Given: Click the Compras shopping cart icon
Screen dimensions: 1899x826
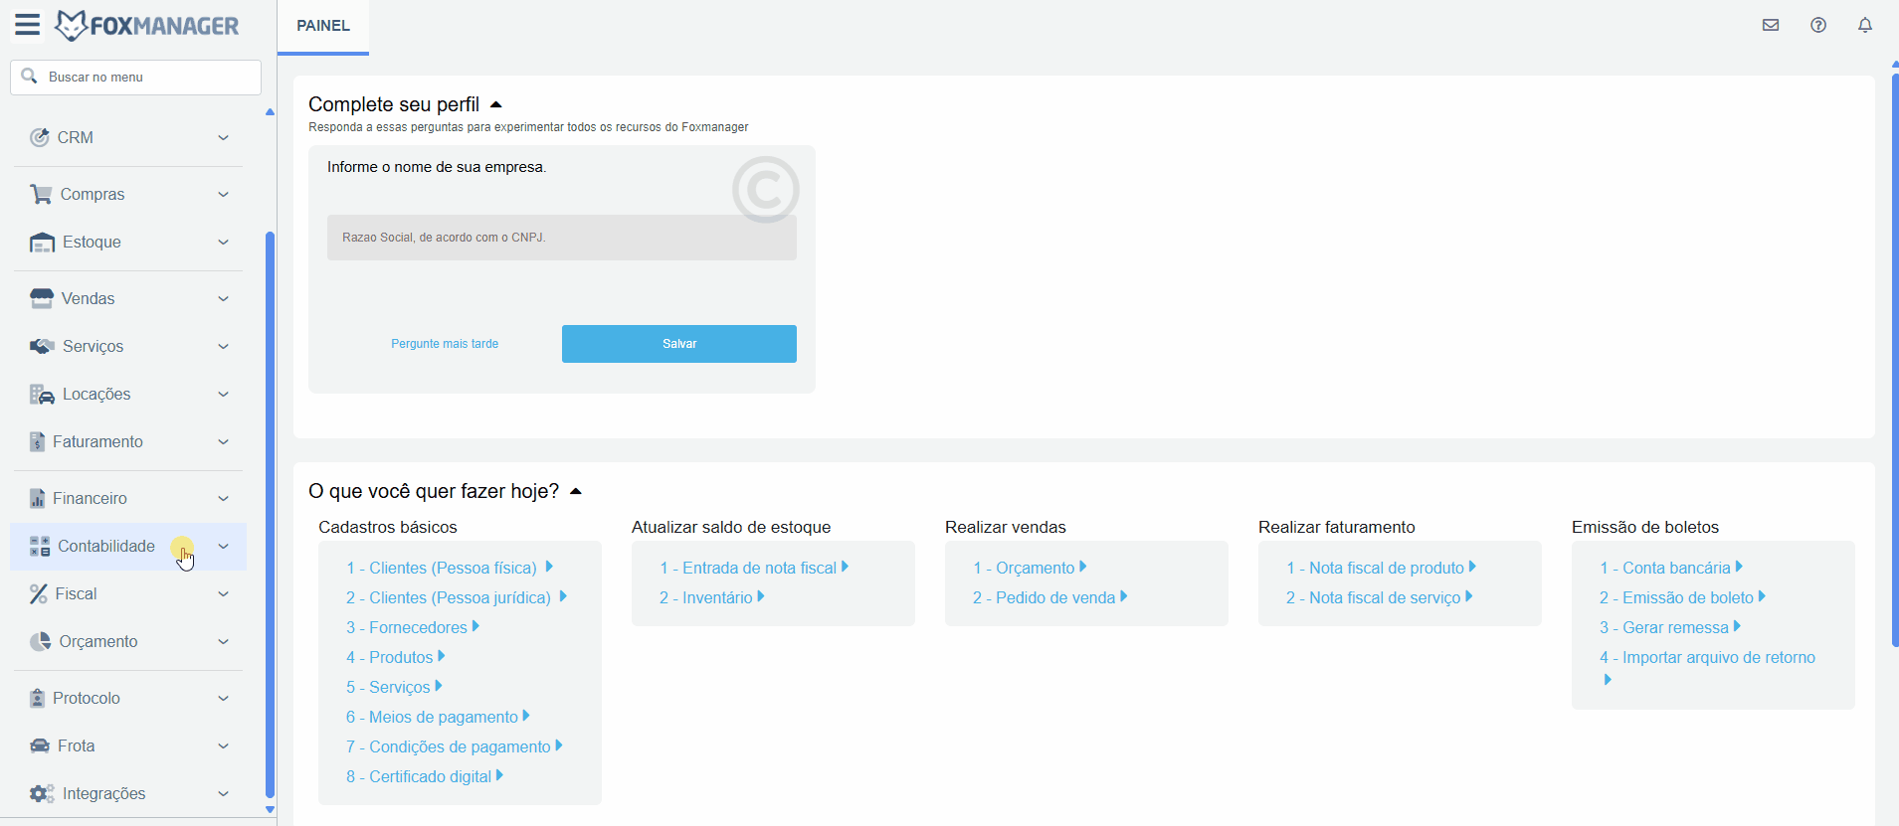Looking at the screenshot, I should tap(41, 194).
